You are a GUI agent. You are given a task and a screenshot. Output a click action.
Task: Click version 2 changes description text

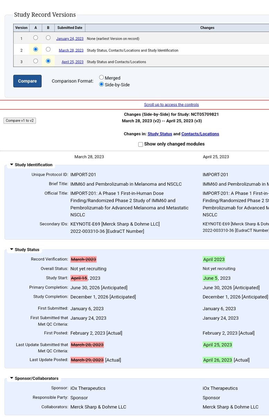coord(132,50)
